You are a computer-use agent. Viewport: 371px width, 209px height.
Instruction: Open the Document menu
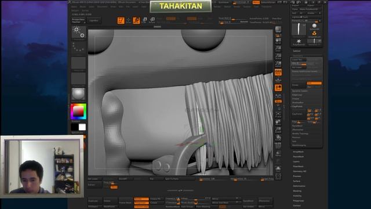102,6
